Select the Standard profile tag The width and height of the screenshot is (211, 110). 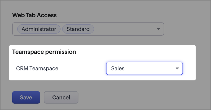(x=78, y=29)
